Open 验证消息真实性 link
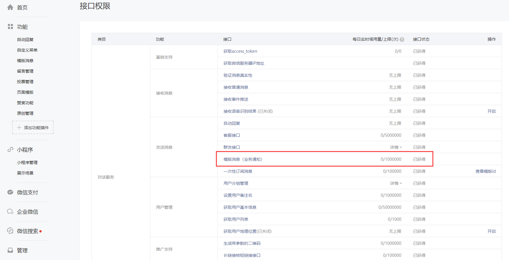This screenshot has width=509, height=260. click(x=238, y=75)
